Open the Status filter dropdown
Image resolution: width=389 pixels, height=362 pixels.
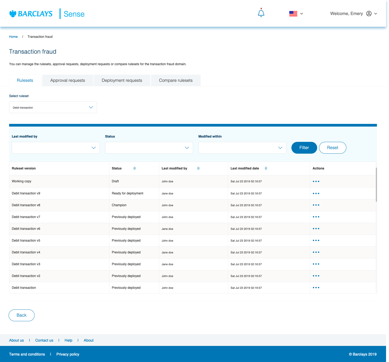click(x=149, y=148)
